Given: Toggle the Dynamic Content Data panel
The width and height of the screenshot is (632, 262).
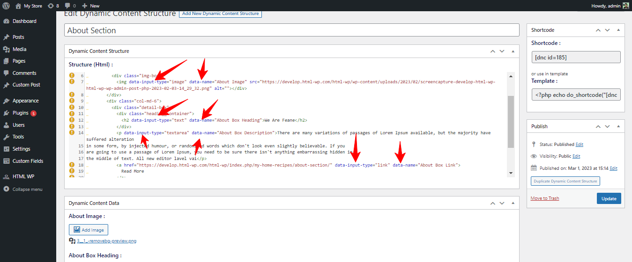Looking at the screenshot, I should click(513, 203).
